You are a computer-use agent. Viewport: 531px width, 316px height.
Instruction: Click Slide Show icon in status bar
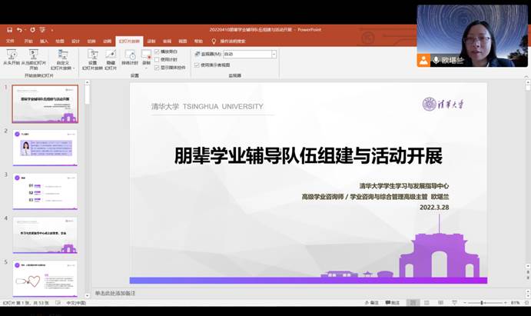(454, 302)
